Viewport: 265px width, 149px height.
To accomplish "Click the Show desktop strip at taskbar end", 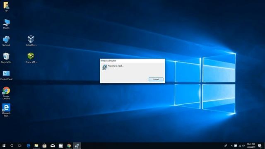I will click(264, 146).
